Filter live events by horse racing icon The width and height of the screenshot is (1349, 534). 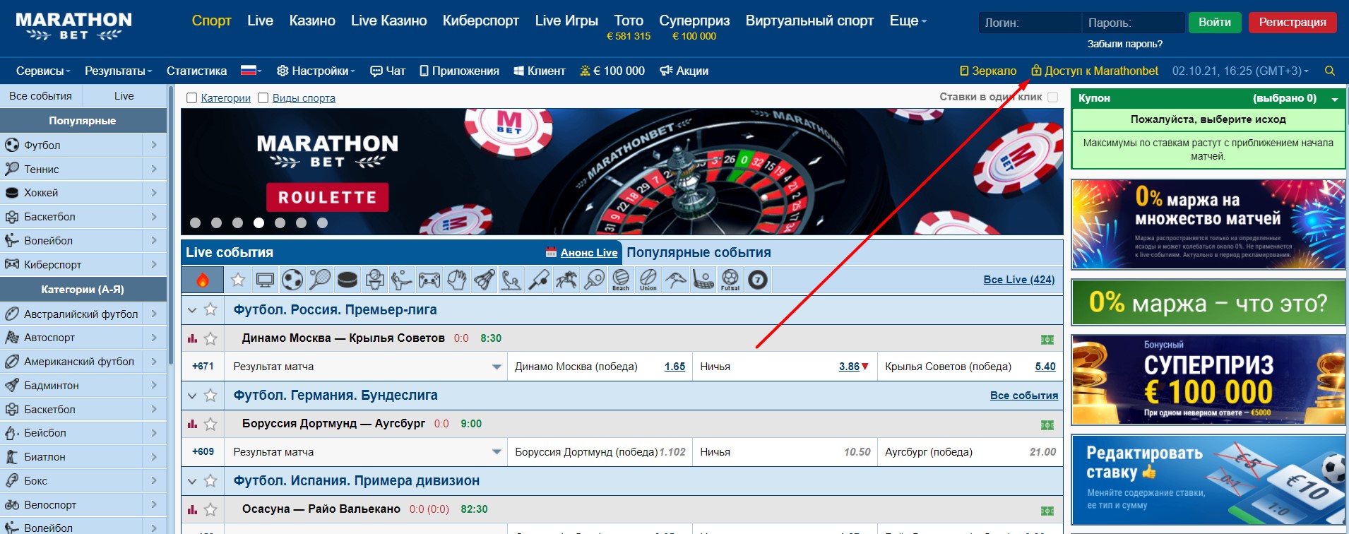(566, 280)
